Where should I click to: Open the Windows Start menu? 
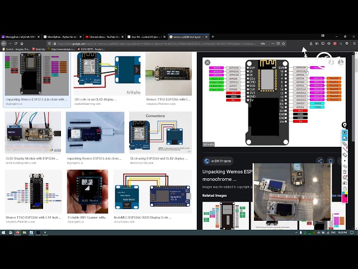(3, 233)
